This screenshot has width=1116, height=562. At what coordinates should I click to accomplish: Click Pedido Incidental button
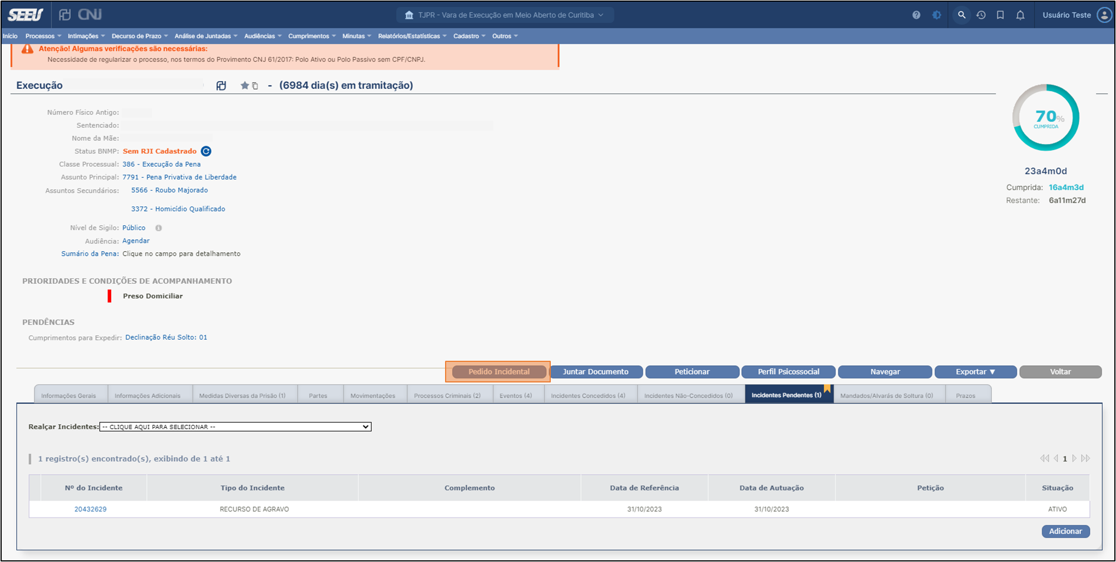coord(499,372)
